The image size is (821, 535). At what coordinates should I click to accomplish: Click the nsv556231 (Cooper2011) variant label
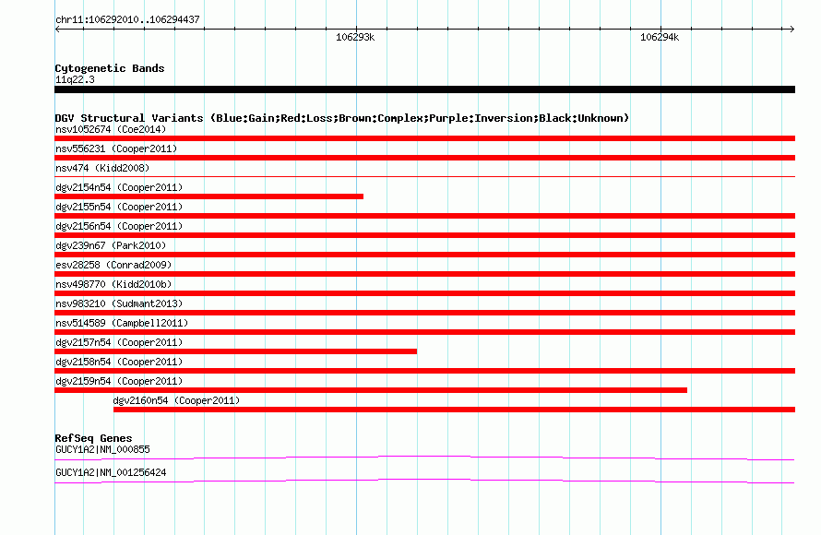click(x=116, y=149)
